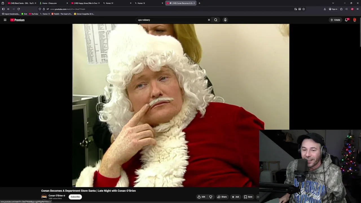This screenshot has height=203, width=361.
Task: Reload the current page
Action: tap(19, 9)
